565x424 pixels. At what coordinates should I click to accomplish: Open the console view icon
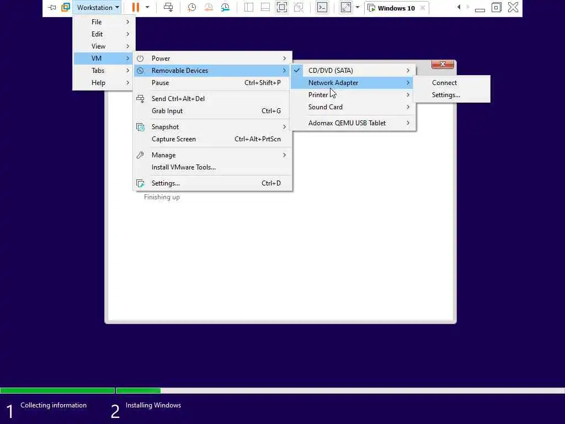[322, 8]
